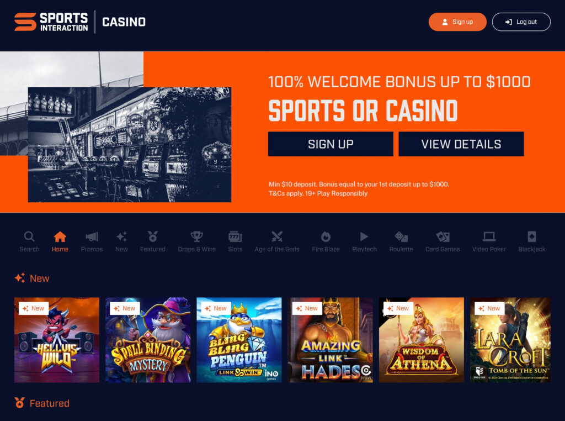This screenshot has height=421, width=565.
Task: Open the Promos megaphone icon
Action: (92, 236)
